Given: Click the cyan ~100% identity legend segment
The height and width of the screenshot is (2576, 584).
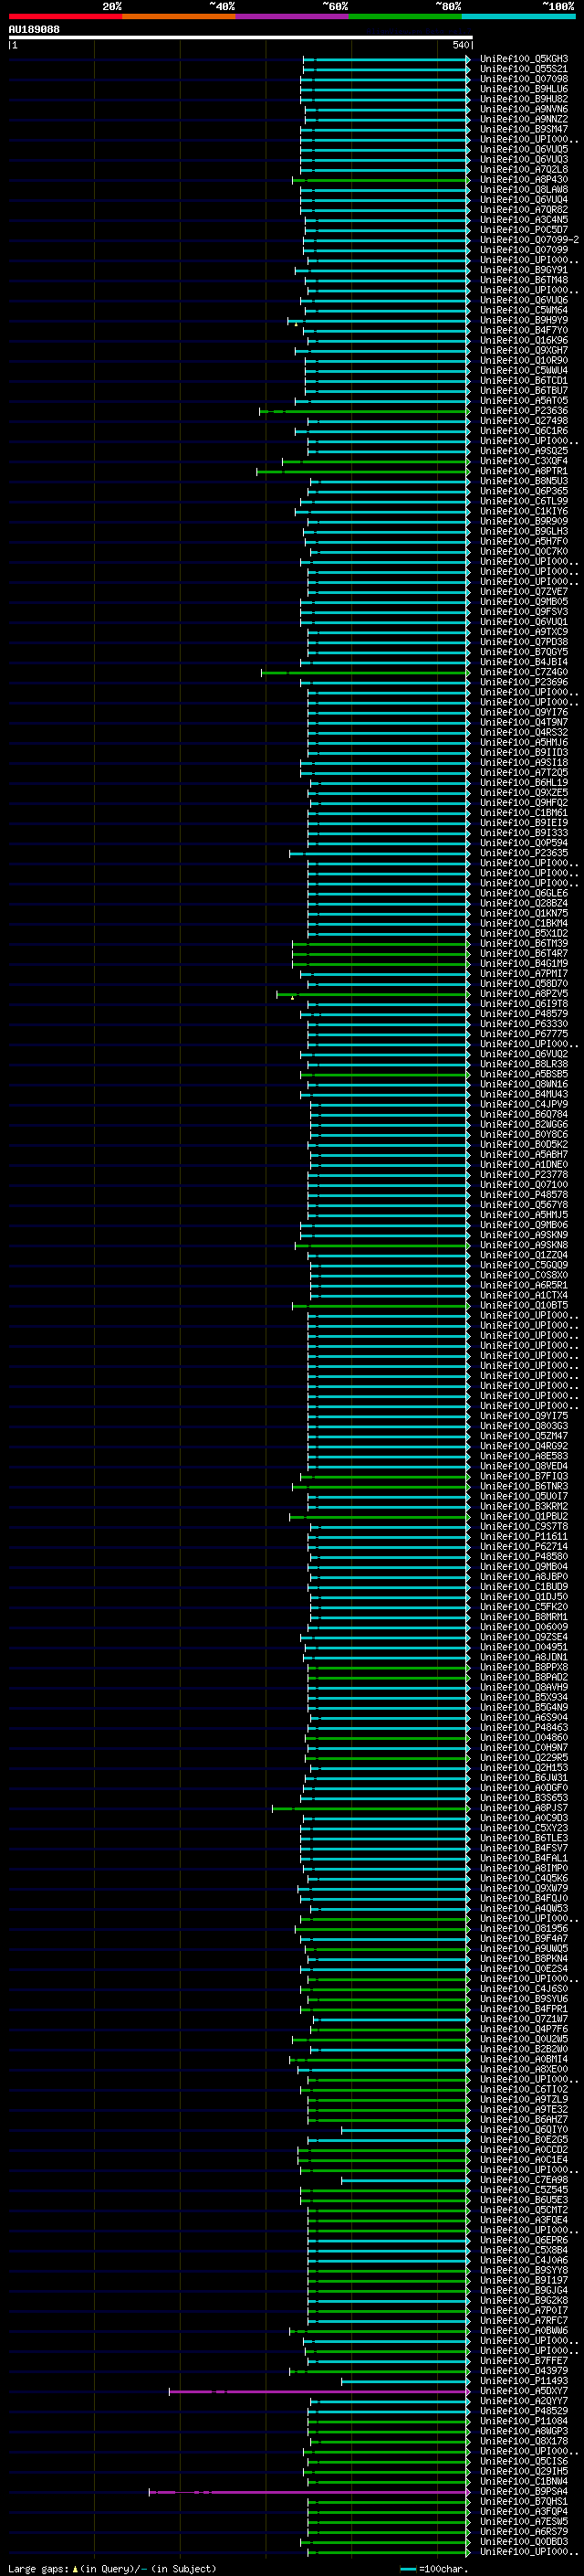Looking at the screenshot, I should (518, 16).
